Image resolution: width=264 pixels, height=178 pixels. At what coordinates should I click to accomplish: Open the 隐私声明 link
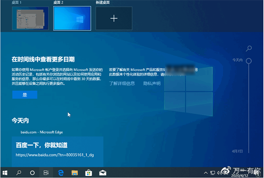151,83
